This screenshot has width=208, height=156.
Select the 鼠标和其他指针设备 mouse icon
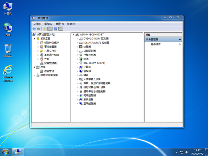[81, 87]
